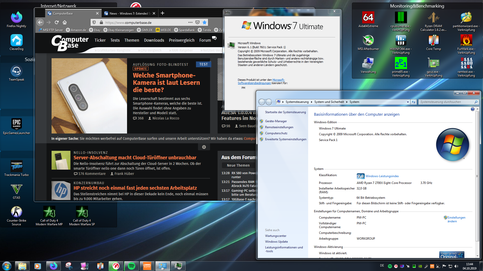This screenshot has height=271, width=483.
Task: Expand the address bar history dropdown after System
Action: [x=408, y=102]
